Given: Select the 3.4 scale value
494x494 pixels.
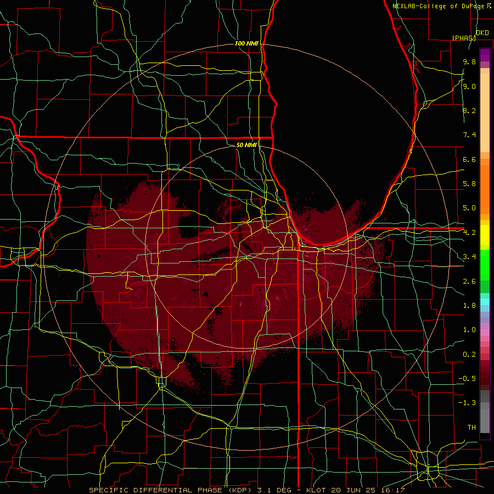Looking at the screenshot, I should [x=469, y=257].
